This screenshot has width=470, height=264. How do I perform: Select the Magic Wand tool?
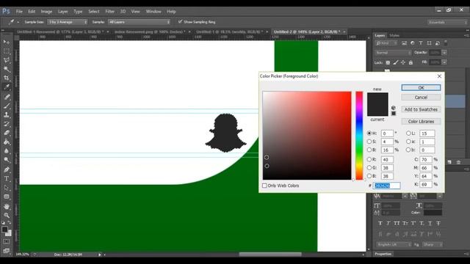7,69
